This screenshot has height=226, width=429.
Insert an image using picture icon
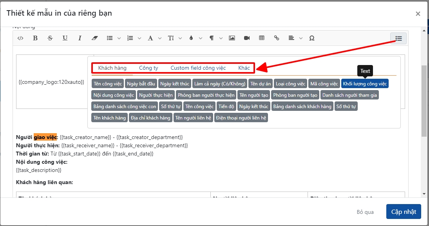[232, 38]
